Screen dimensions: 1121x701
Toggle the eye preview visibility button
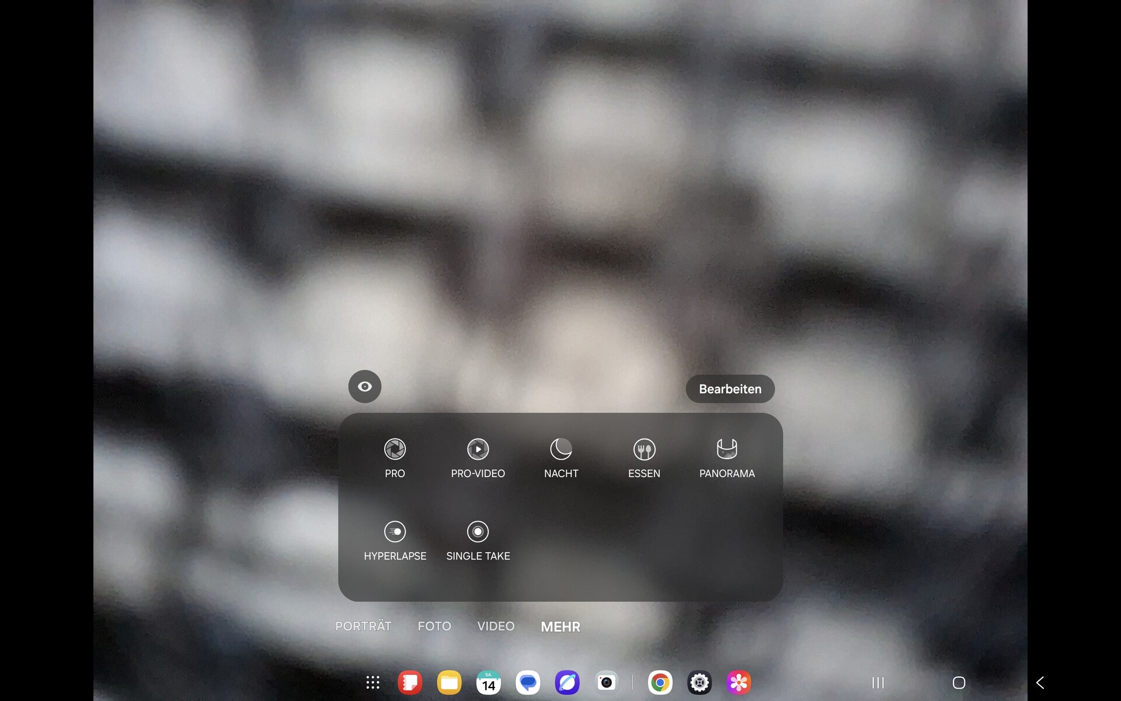(365, 387)
